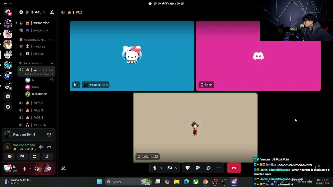Open User Settings gear
This screenshot has height=187, width=333.
[49, 169]
